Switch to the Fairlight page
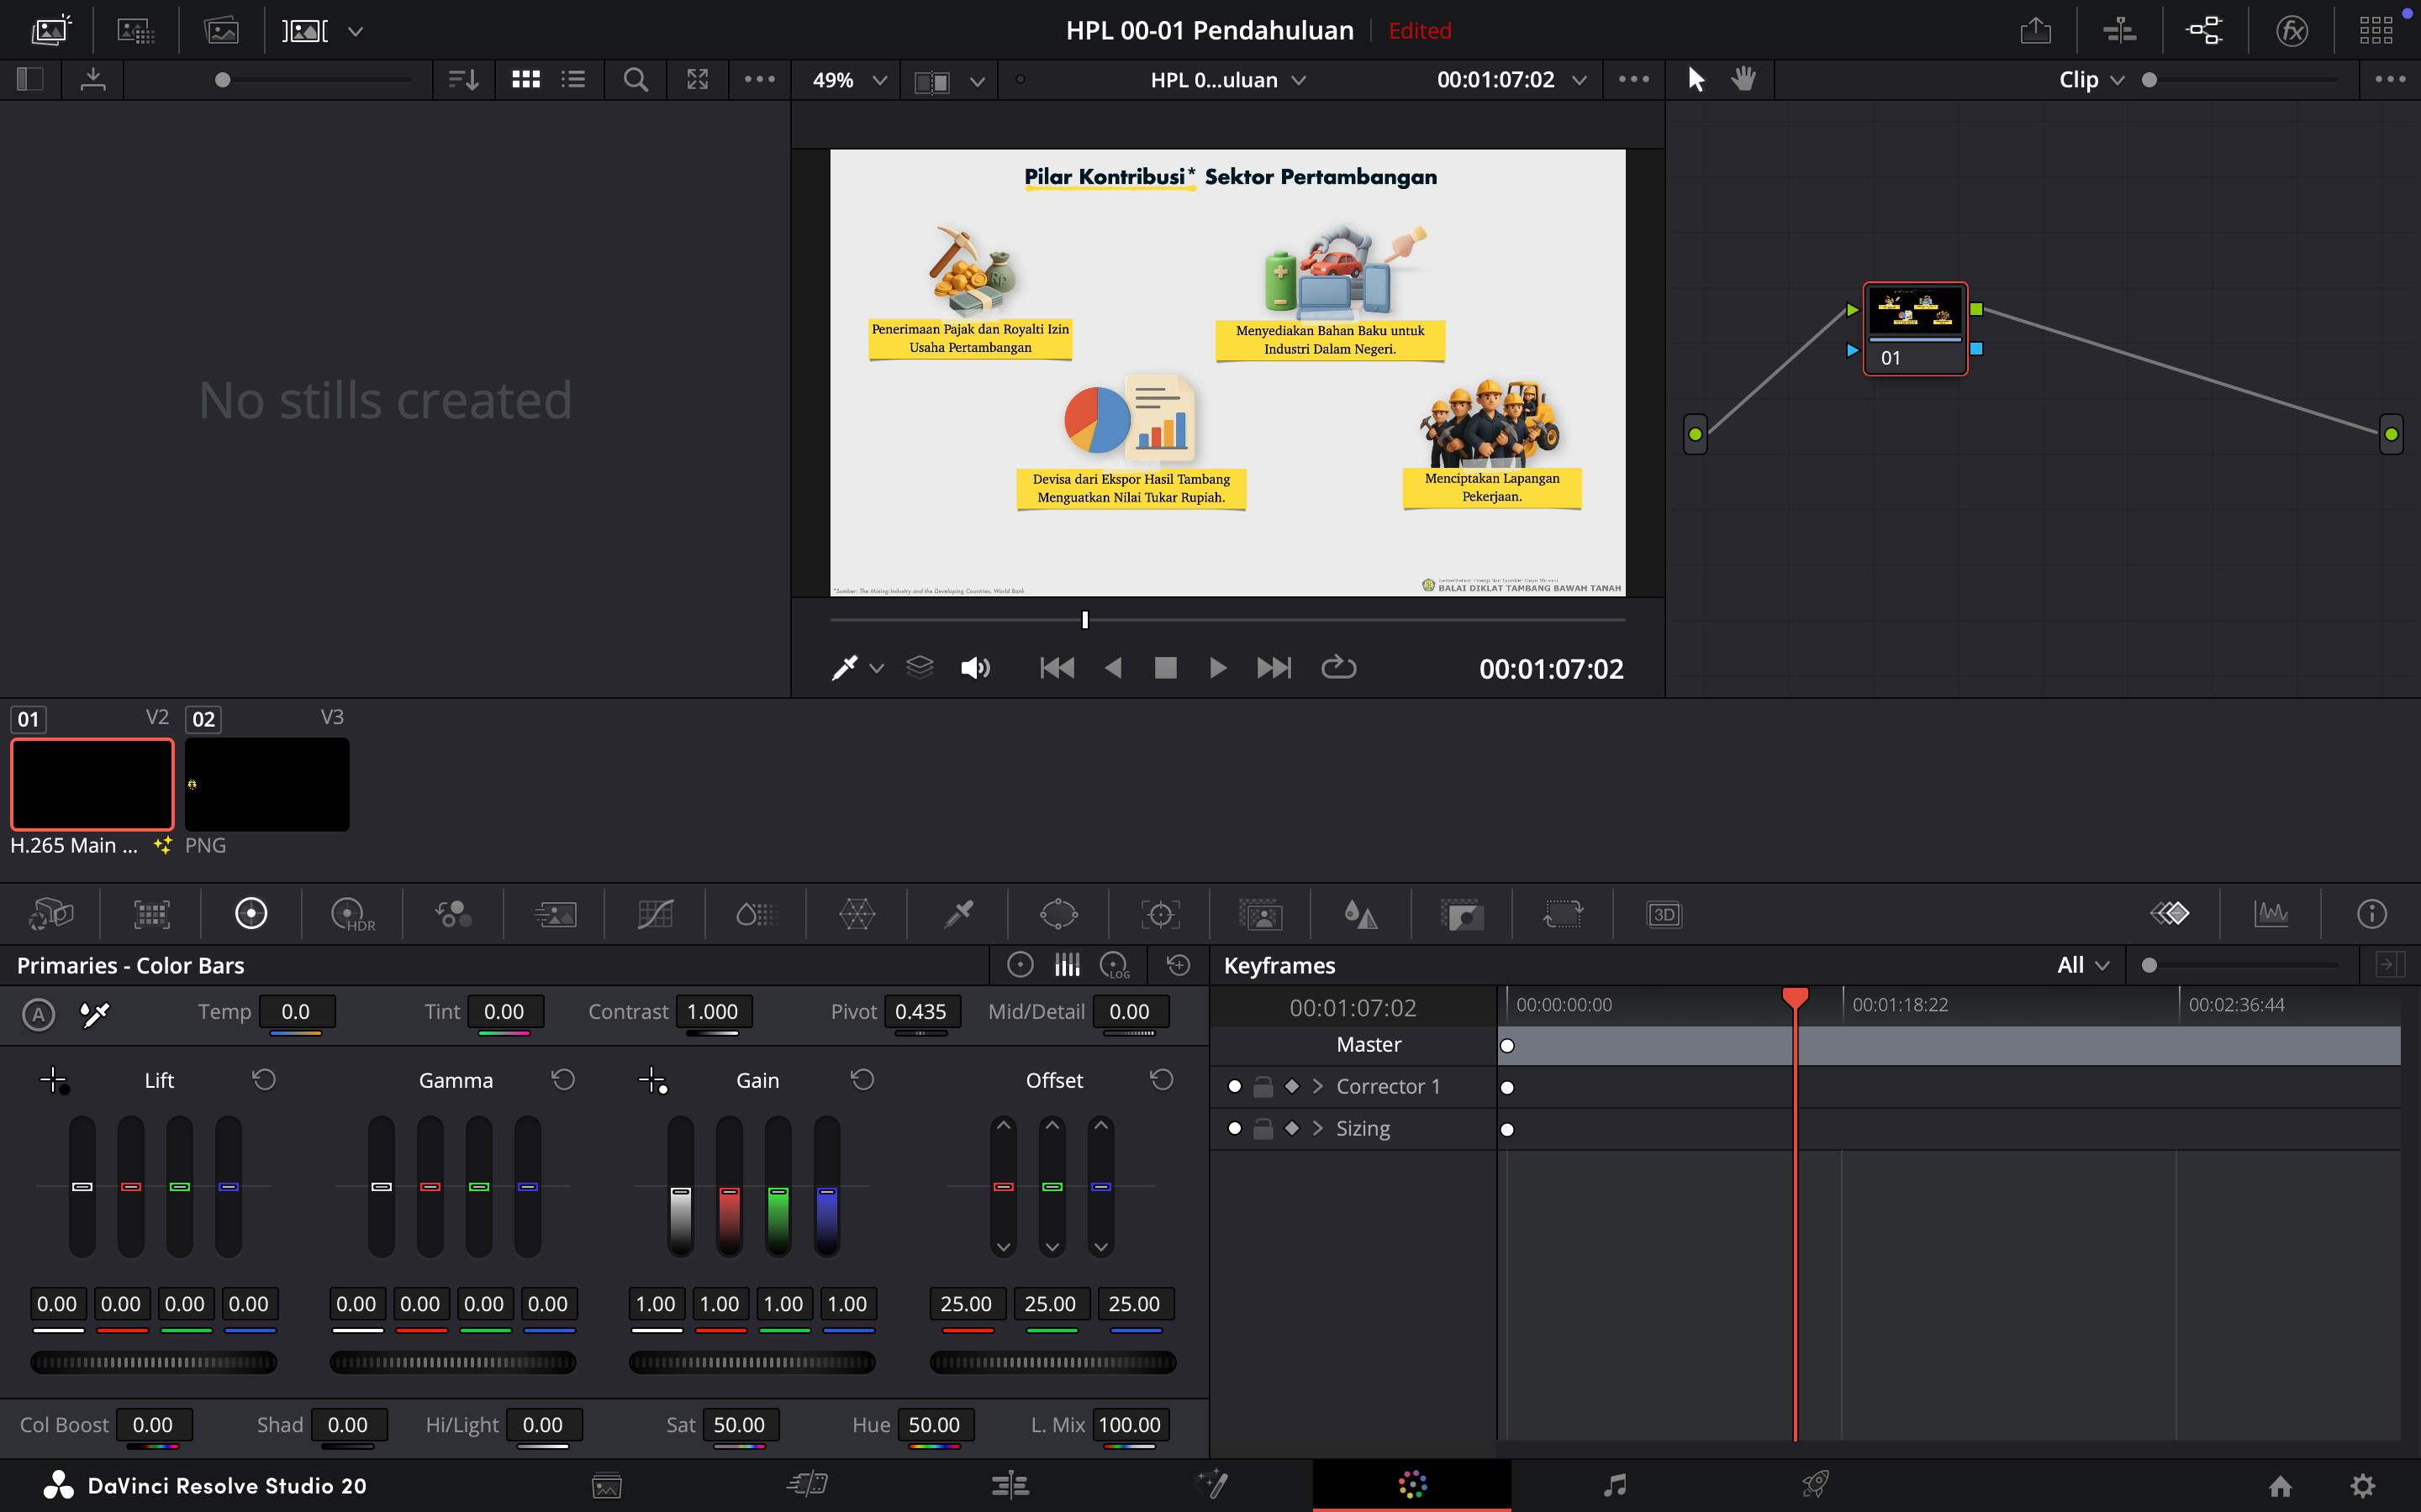 pos(1614,1485)
